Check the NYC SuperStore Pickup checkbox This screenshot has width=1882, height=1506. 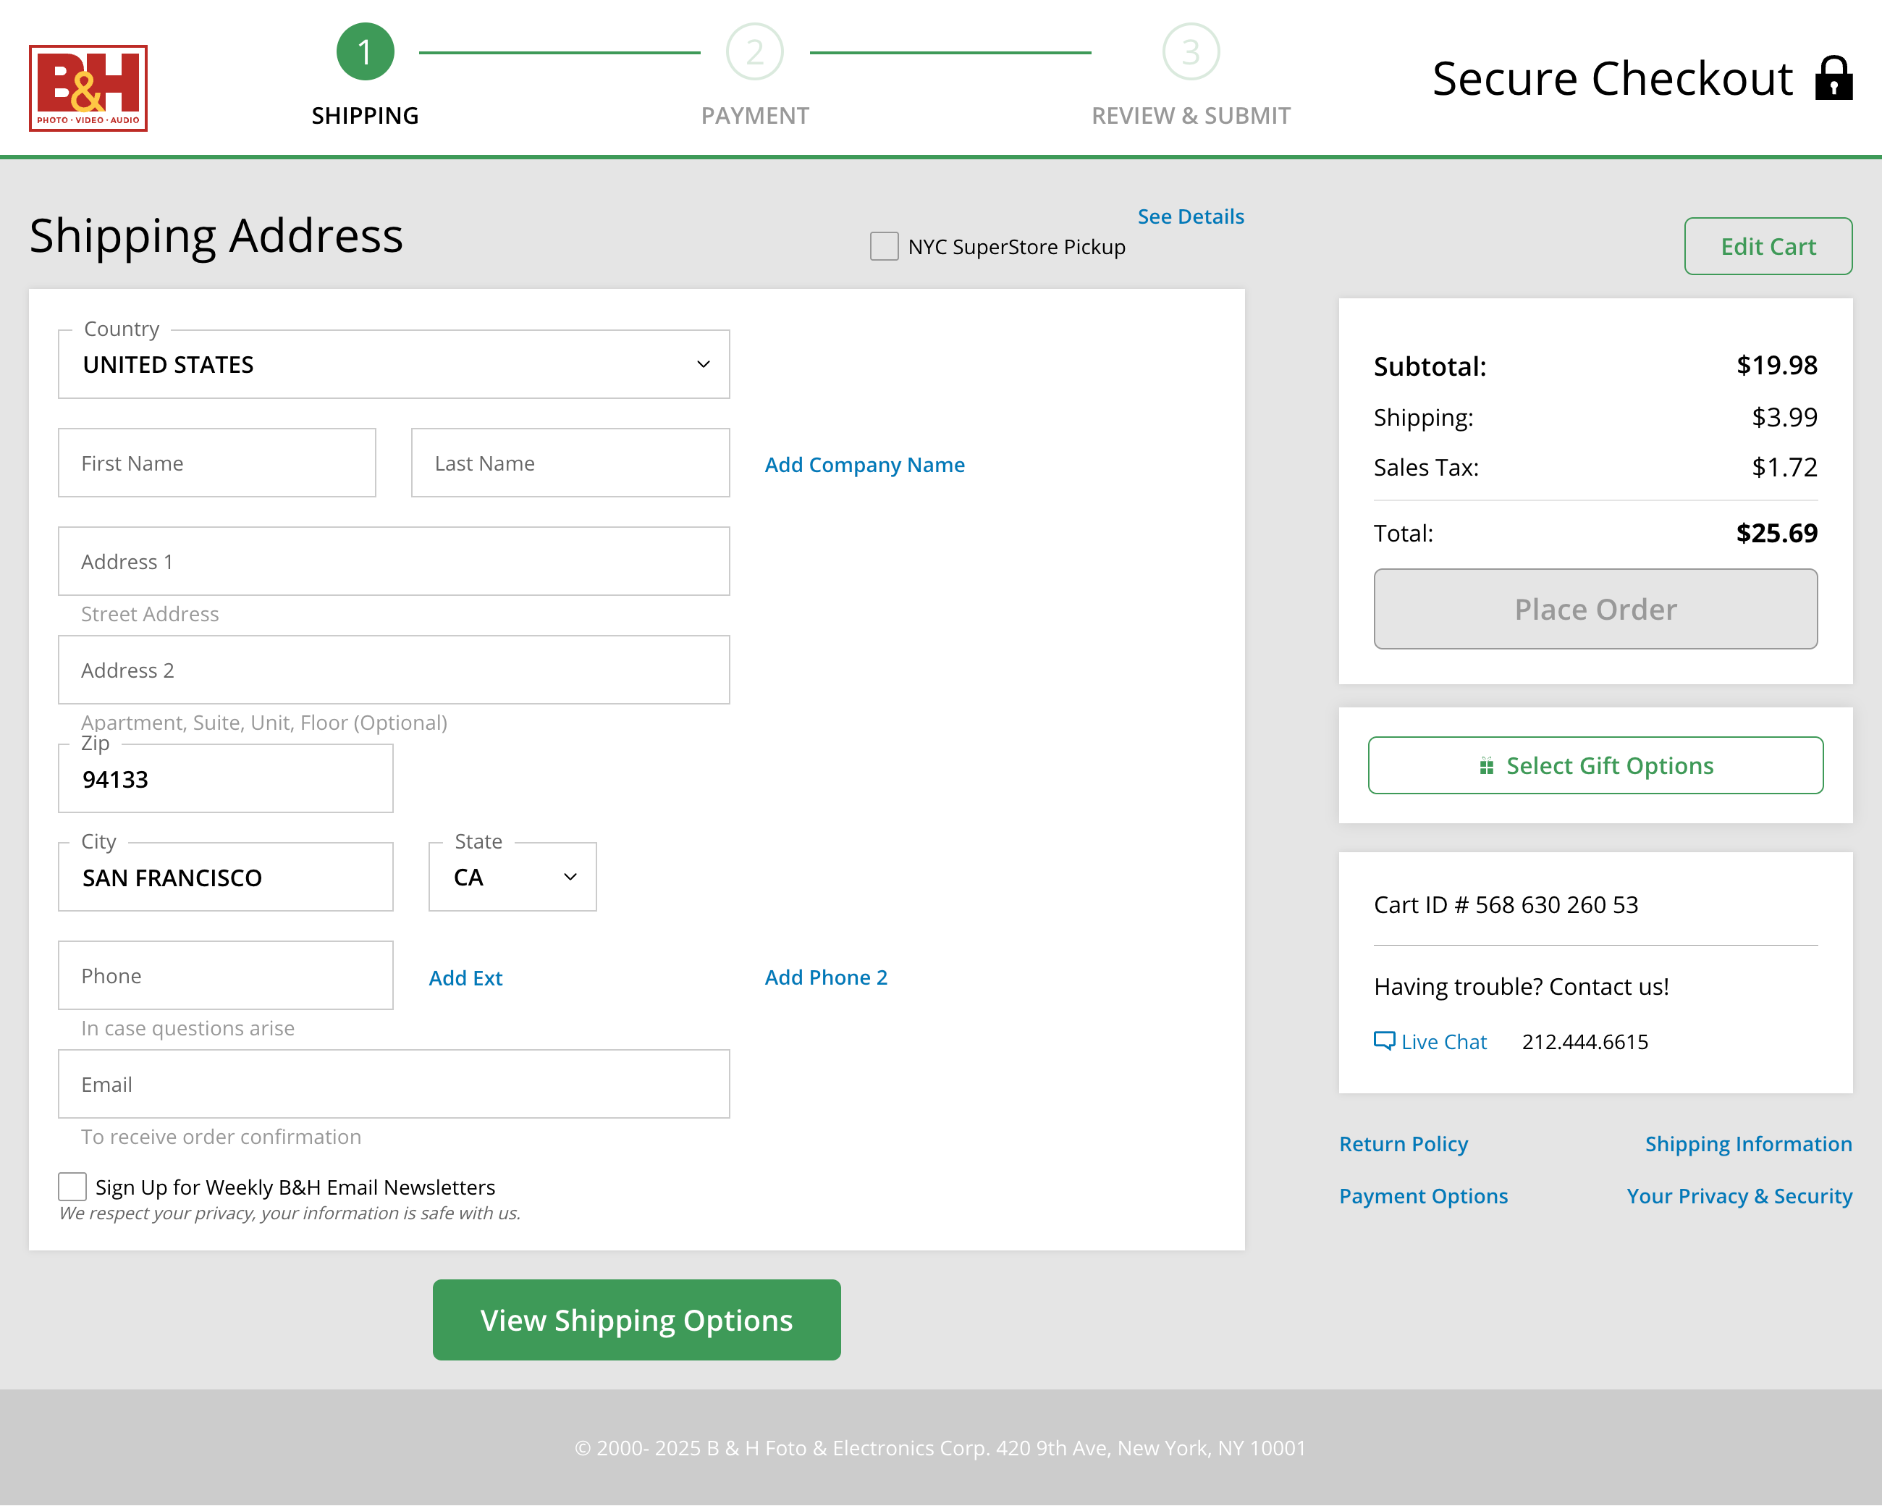click(x=883, y=246)
